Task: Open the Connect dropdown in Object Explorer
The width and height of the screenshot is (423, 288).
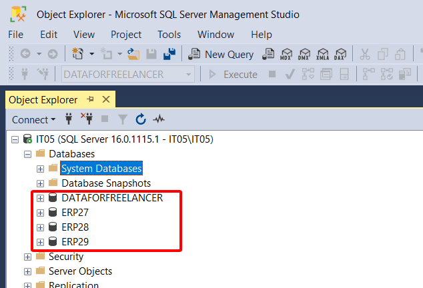Action: click(x=34, y=119)
